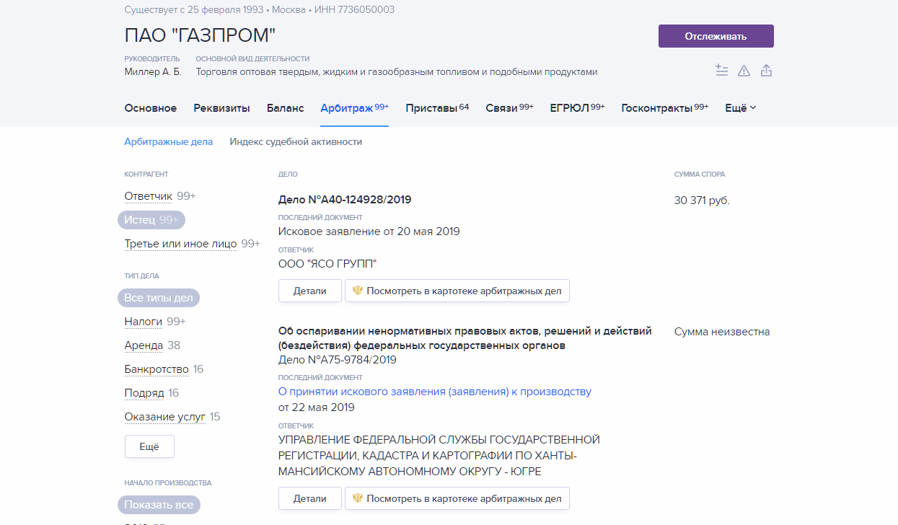The image size is (898, 525).
Task: Switch to the ЕГРЮЛ tab
Action: [x=577, y=108]
